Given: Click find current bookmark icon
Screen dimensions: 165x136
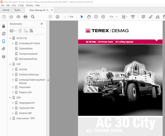Looking at the screenshot, I should (x=31, y=31).
